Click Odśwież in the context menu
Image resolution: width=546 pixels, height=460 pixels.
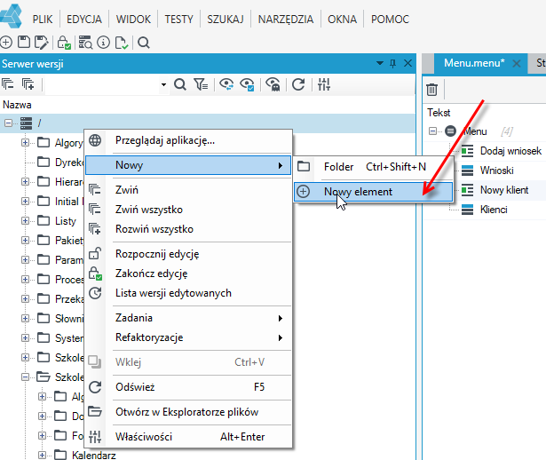188,387
